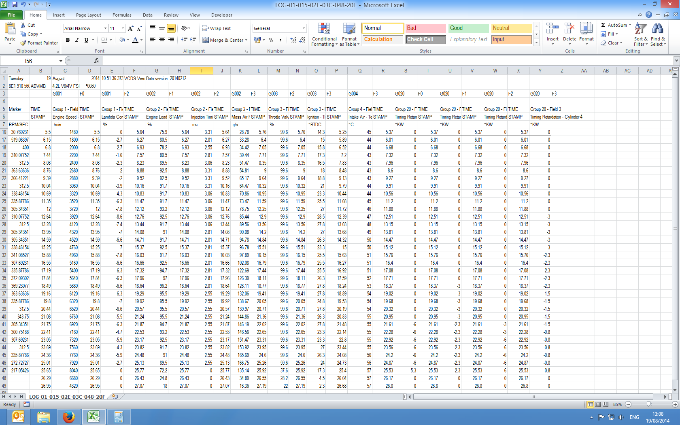Click the Paste icon in Clipboard group
This screenshot has height=425, width=680.
pos(10,29)
